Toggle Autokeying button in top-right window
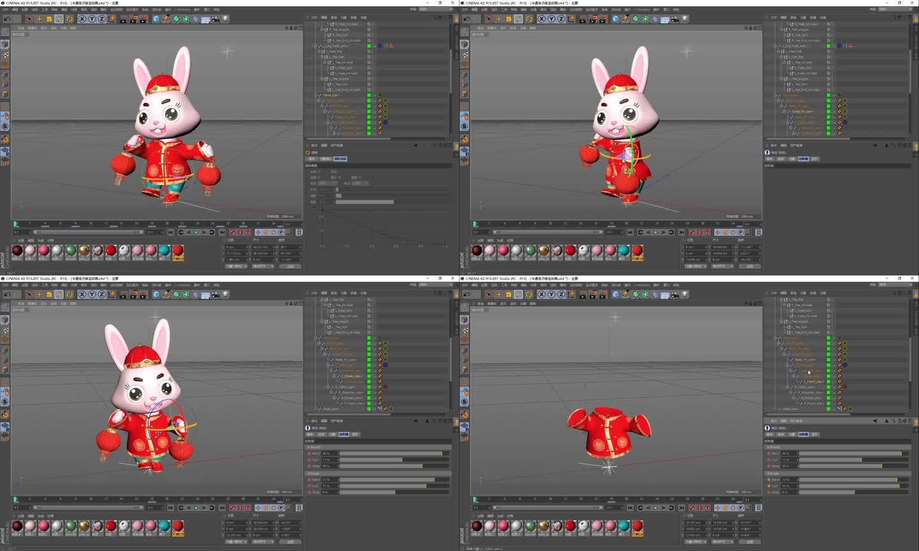Image resolution: width=919 pixels, height=551 pixels. tap(699, 232)
